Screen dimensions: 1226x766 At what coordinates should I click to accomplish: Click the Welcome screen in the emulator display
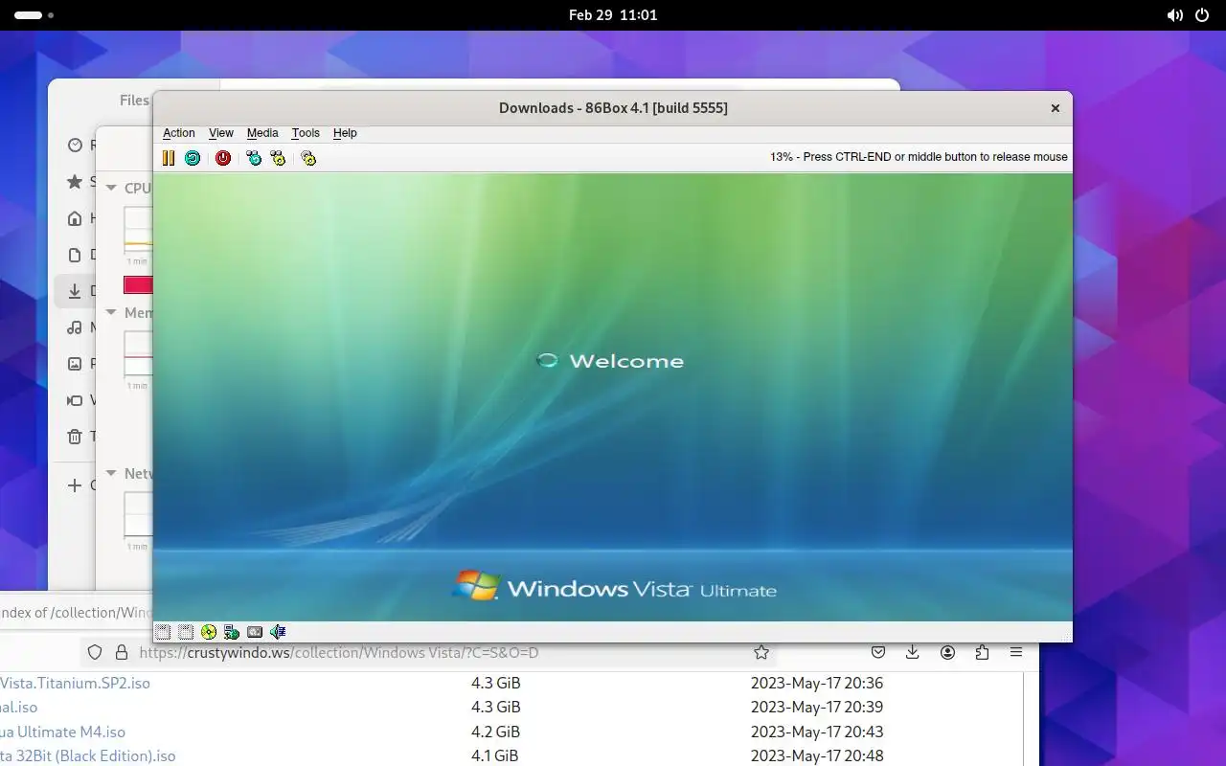pyautogui.click(x=613, y=397)
